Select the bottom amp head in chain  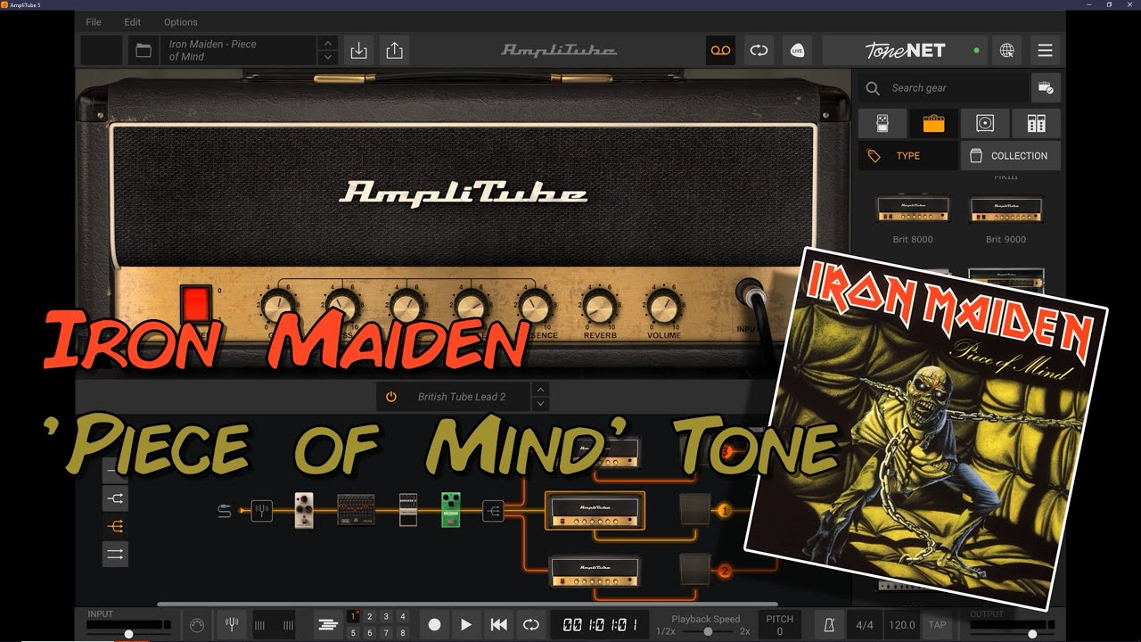click(595, 571)
